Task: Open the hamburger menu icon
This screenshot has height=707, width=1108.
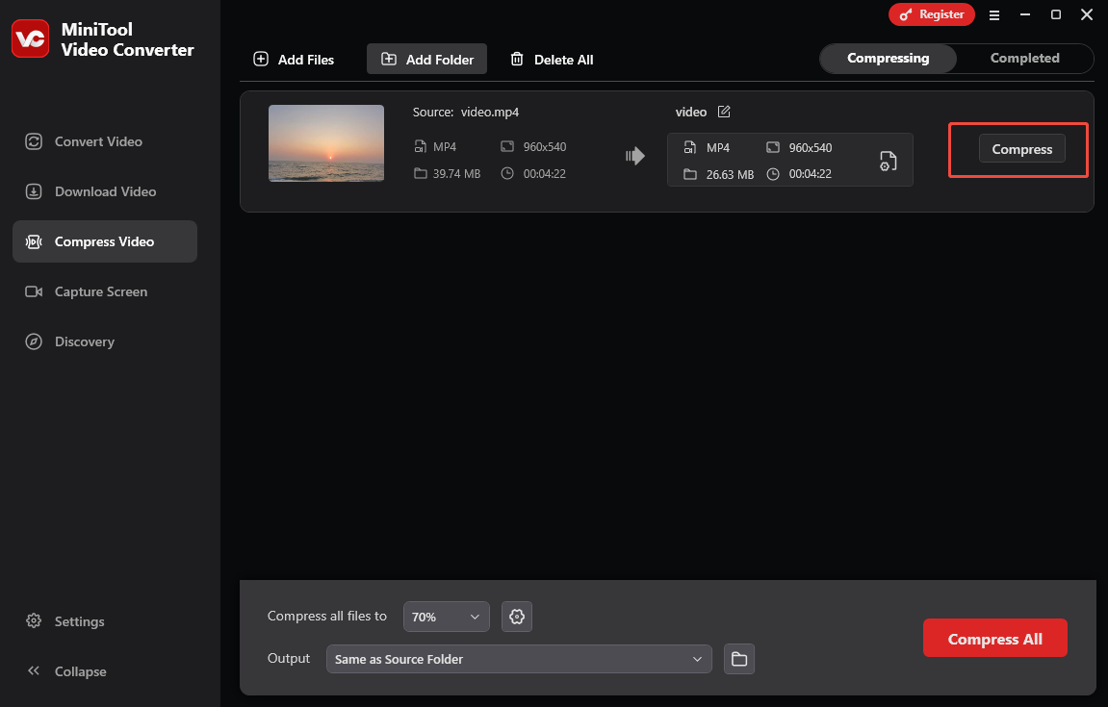Action: coord(994,14)
